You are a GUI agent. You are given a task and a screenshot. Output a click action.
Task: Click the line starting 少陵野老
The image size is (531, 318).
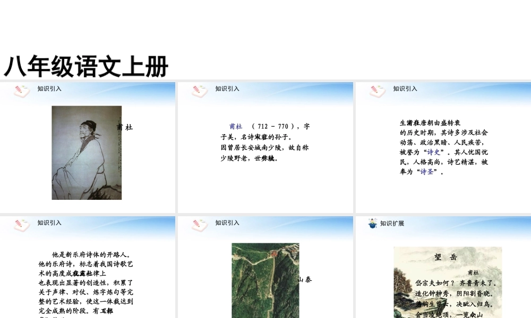pyautogui.click(x=249, y=158)
